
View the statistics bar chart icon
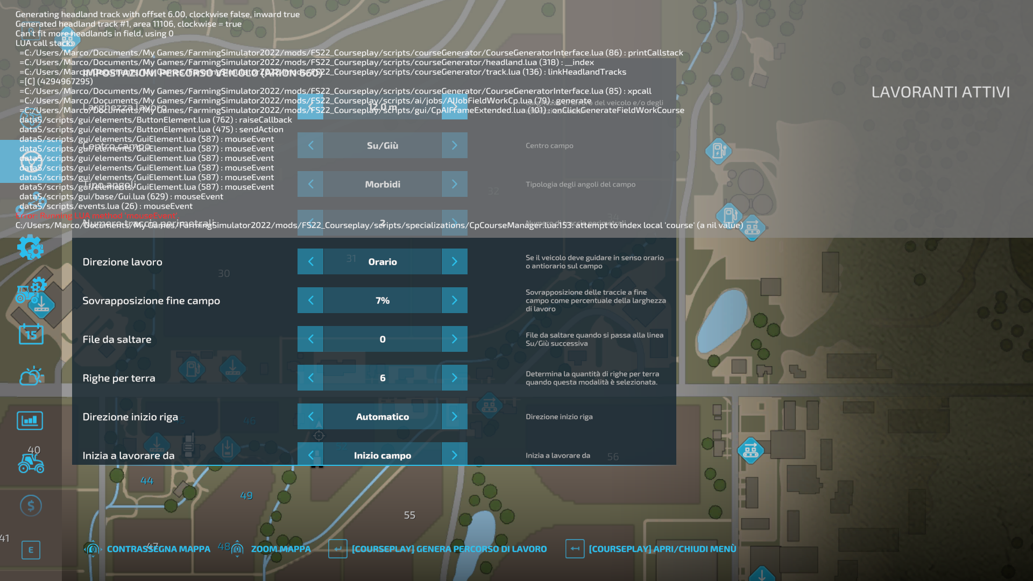tap(30, 420)
